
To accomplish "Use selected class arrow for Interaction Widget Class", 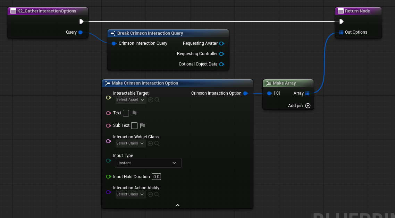I will 150,143.
